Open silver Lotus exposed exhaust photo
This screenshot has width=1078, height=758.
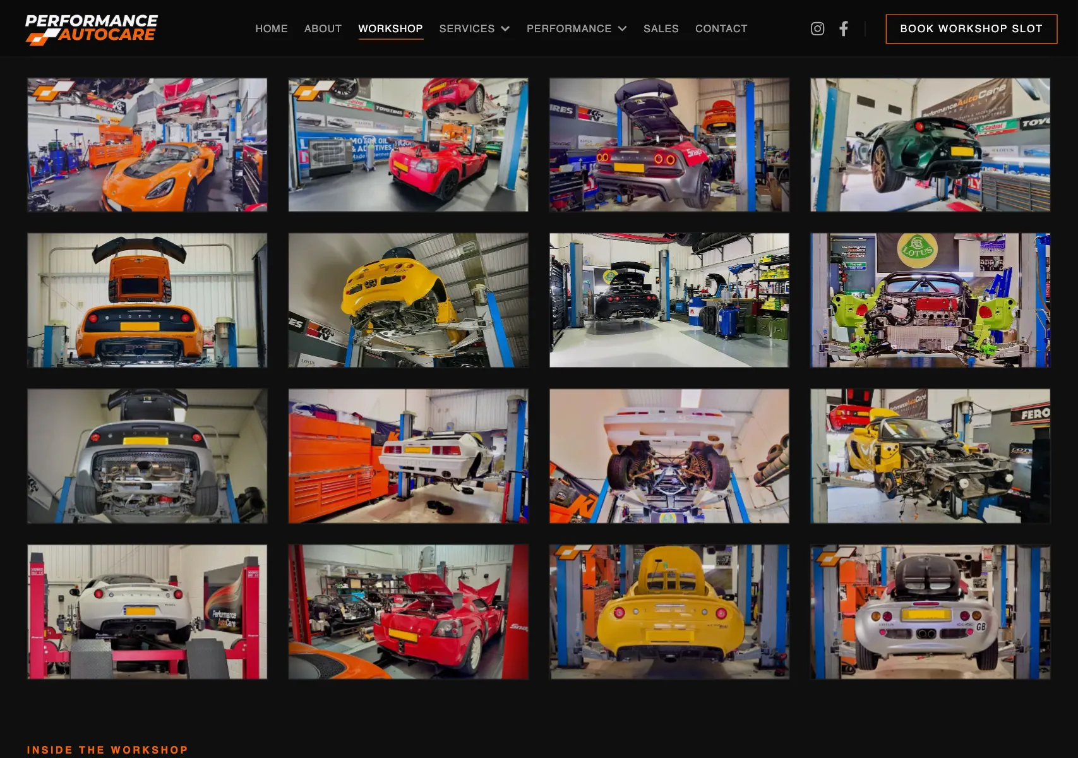[147, 456]
